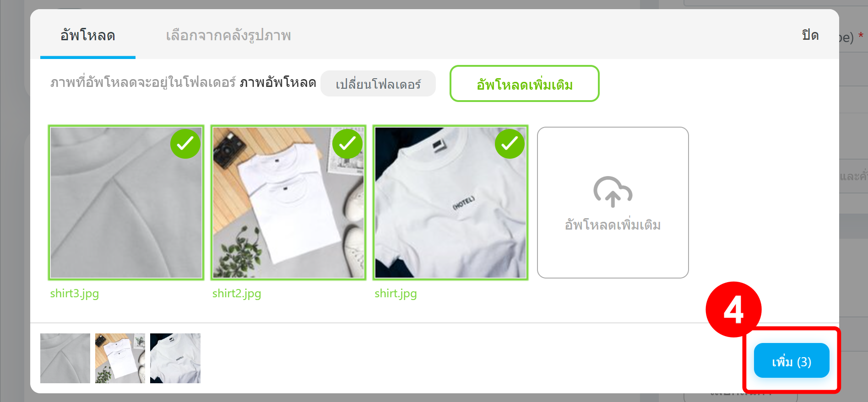Select the HOTEL shirt.jpg image
The width and height of the screenshot is (868, 402).
point(450,203)
